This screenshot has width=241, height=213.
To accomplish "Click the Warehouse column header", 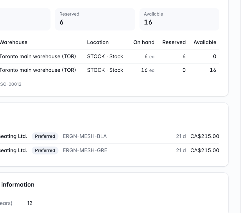I will (x=14, y=42).
